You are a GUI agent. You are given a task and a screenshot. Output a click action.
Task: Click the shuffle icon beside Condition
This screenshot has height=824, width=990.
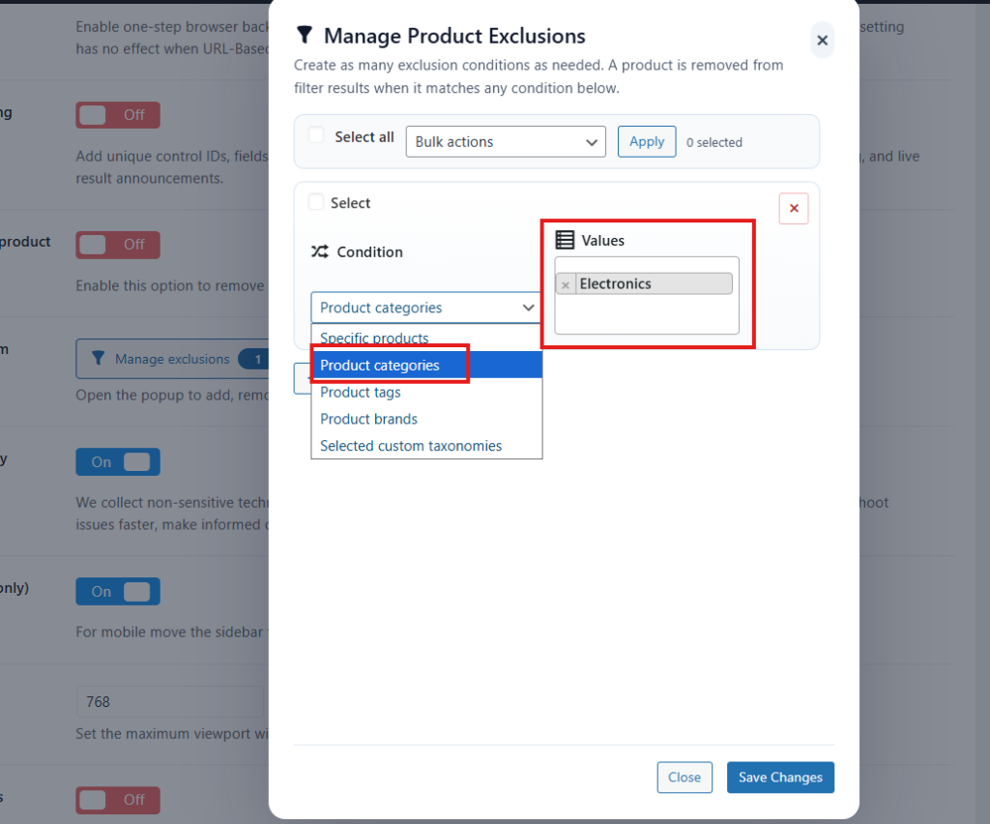[x=319, y=251]
